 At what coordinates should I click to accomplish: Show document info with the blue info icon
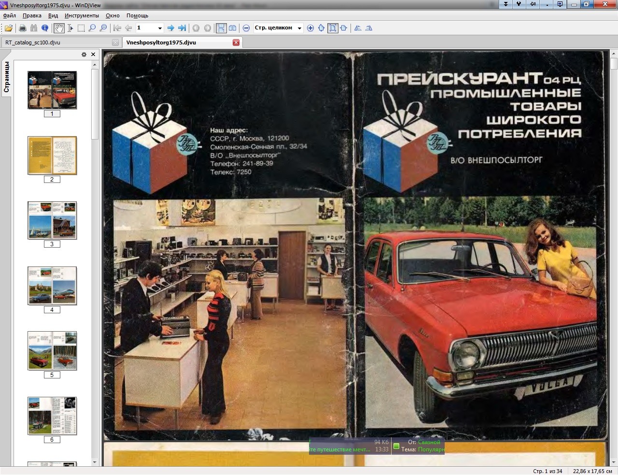pyautogui.click(x=45, y=28)
